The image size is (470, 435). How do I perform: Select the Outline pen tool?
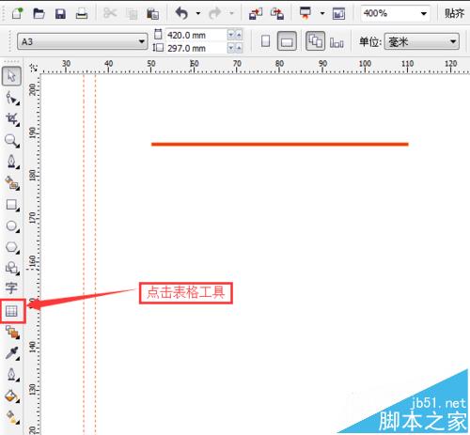tap(12, 374)
